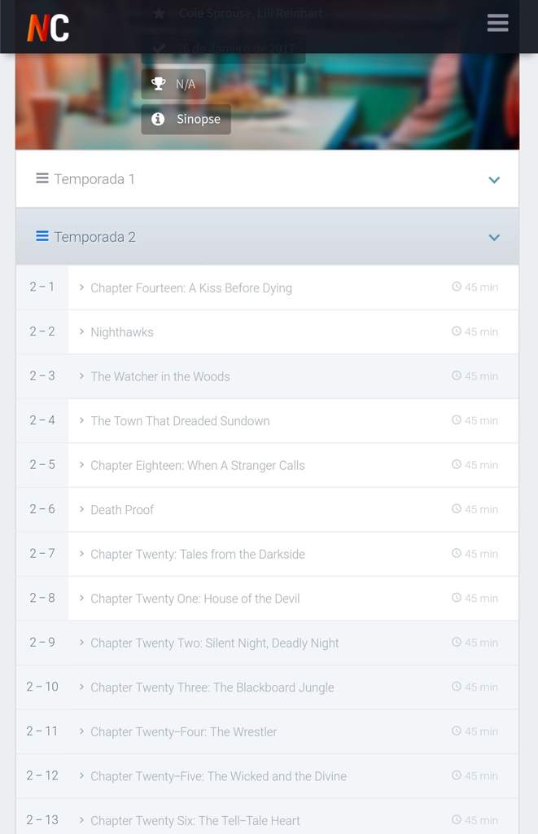Click the clock icon for episode 2-1
This screenshot has height=834, width=538.
pos(457,287)
